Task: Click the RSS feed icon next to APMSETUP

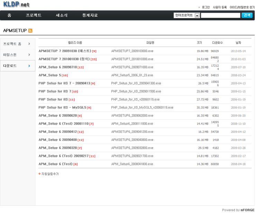Action: (30, 31)
